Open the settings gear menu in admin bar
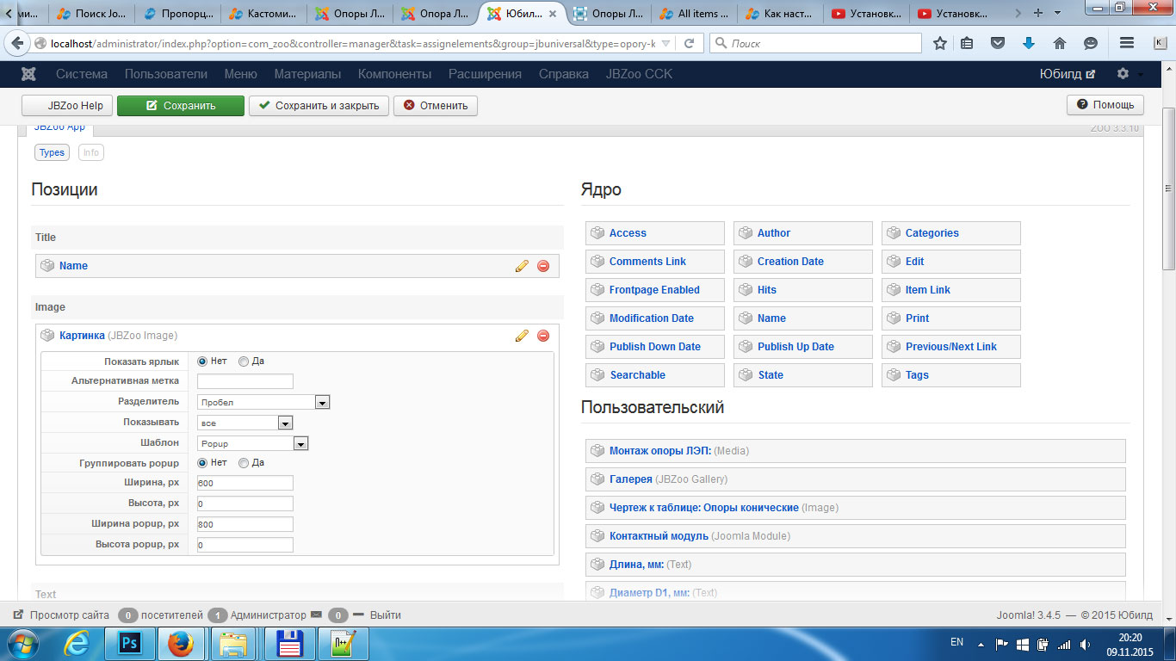1176x661 pixels. click(x=1123, y=74)
